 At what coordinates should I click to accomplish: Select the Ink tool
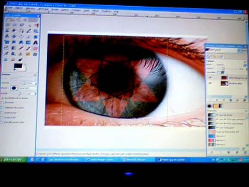point(14,54)
